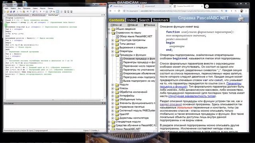Click the bookmark star in address bar
255x143 pixels.
point(226,11)
